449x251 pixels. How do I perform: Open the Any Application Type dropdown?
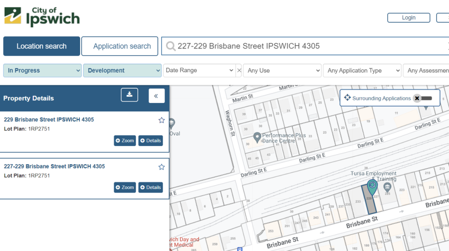362,71
